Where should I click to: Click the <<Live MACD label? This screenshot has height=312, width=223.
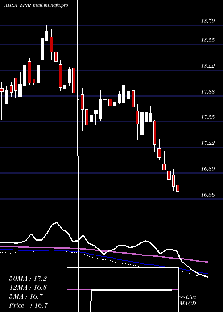[188, 300]
